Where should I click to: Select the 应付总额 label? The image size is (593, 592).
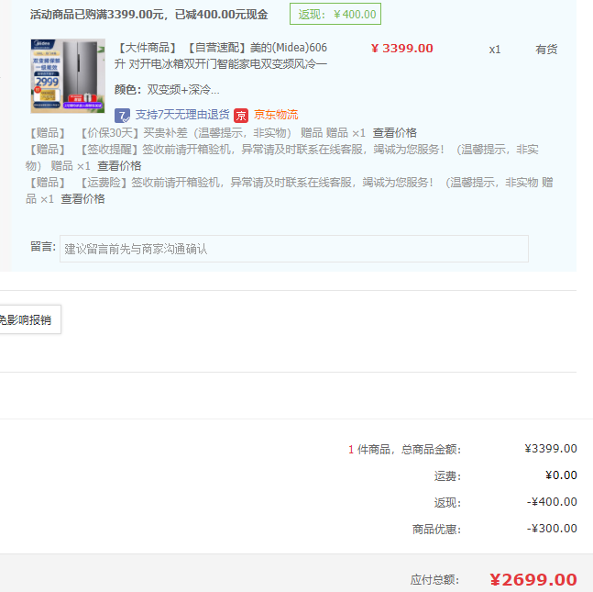point(435,580)
